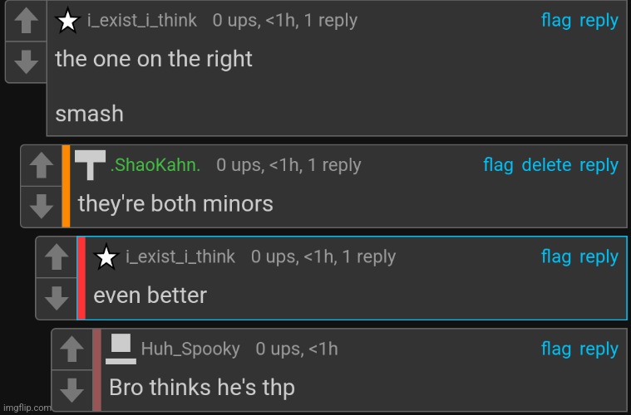Downvote the 'even better' comment
This screenshot has width=631, height=415.
coord(56,296)
